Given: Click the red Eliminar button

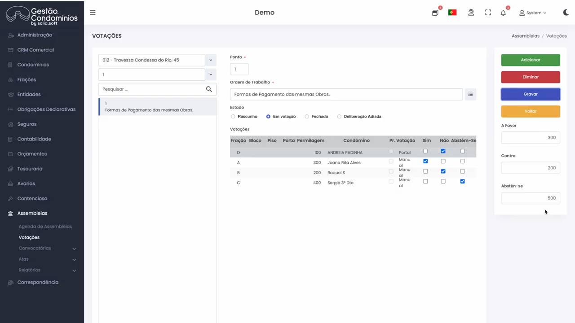Looking at the screenshot, I should click(x=530, y=77).
